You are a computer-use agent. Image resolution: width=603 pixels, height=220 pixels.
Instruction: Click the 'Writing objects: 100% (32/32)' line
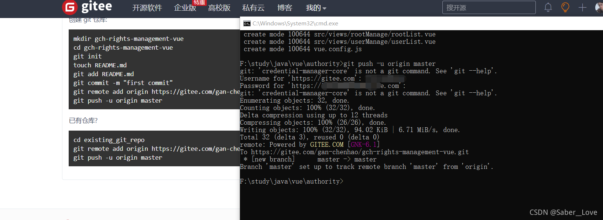click(350, 130)
